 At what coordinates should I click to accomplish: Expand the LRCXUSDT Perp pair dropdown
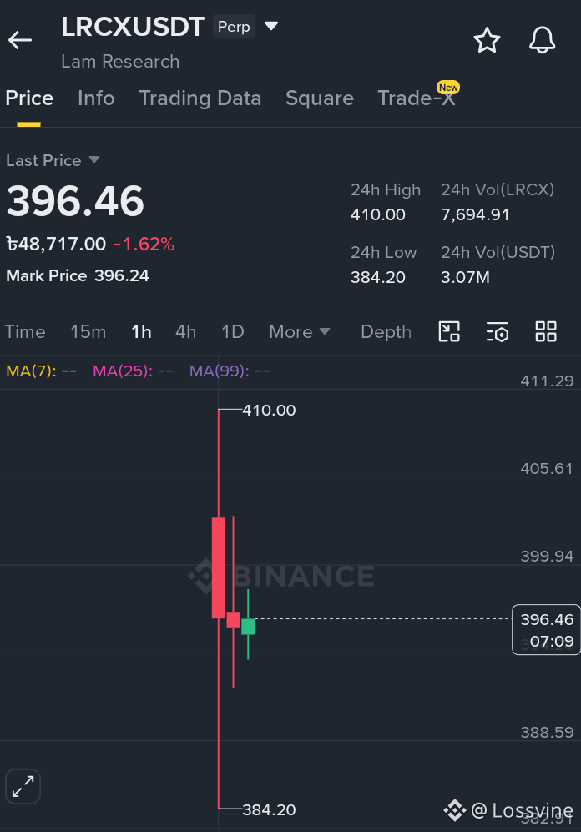(271, 26)
